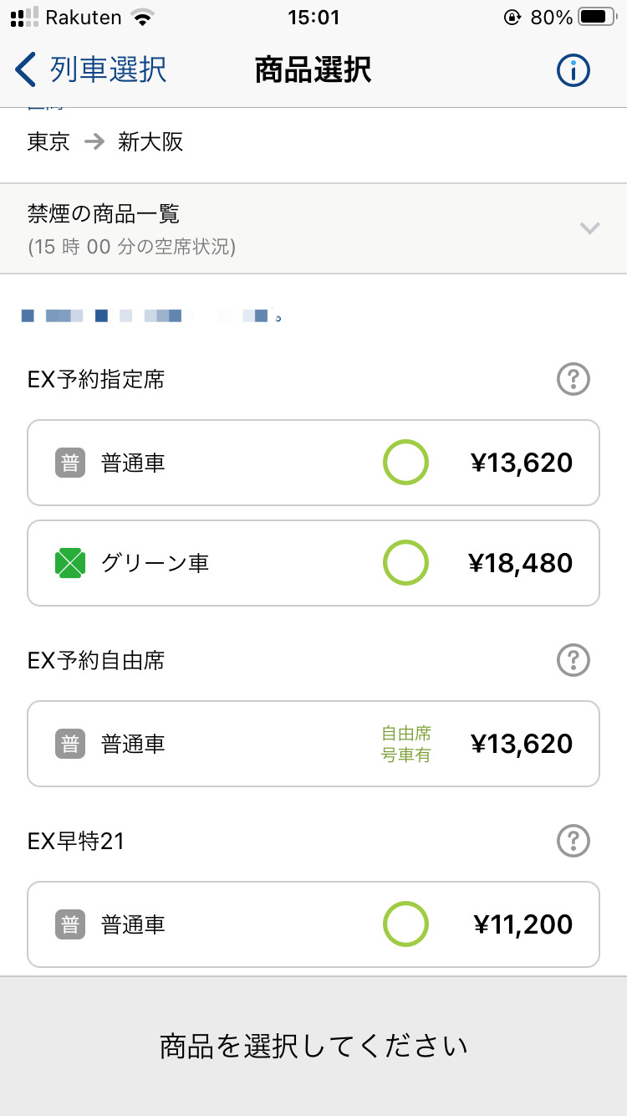This screenshot has width=627, height=1116.
Task: Choose the 自由席号車有 non-reserved option
Action: (406, 744)
